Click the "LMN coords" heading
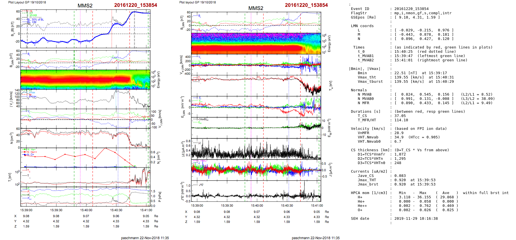516x240 pixels. [x=362, y=26]
